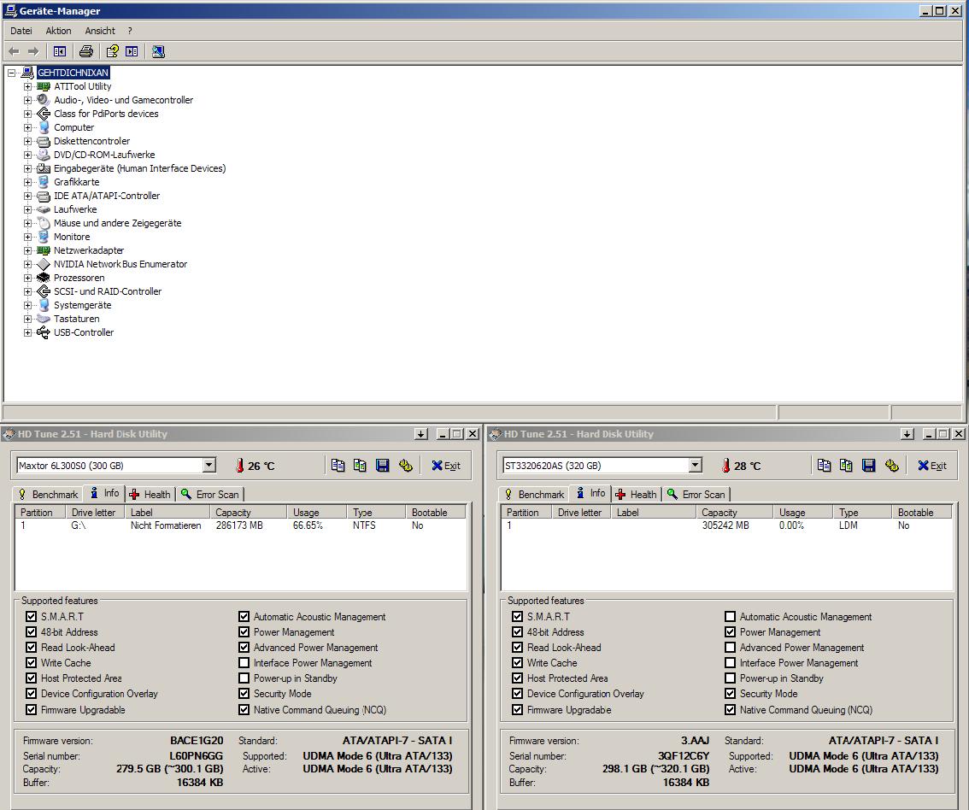Screen dimensions: 969x810
Task: Select the Netzwerkadapter card icon
Action: coord(44,250)
